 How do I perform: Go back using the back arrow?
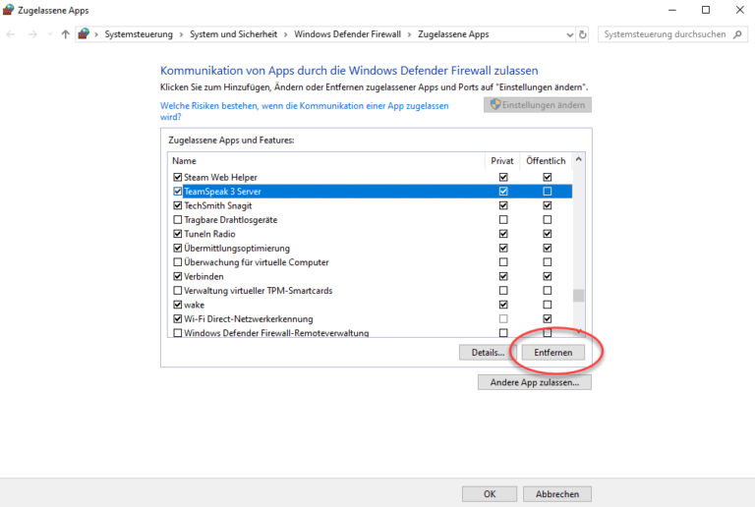[11, 34]
